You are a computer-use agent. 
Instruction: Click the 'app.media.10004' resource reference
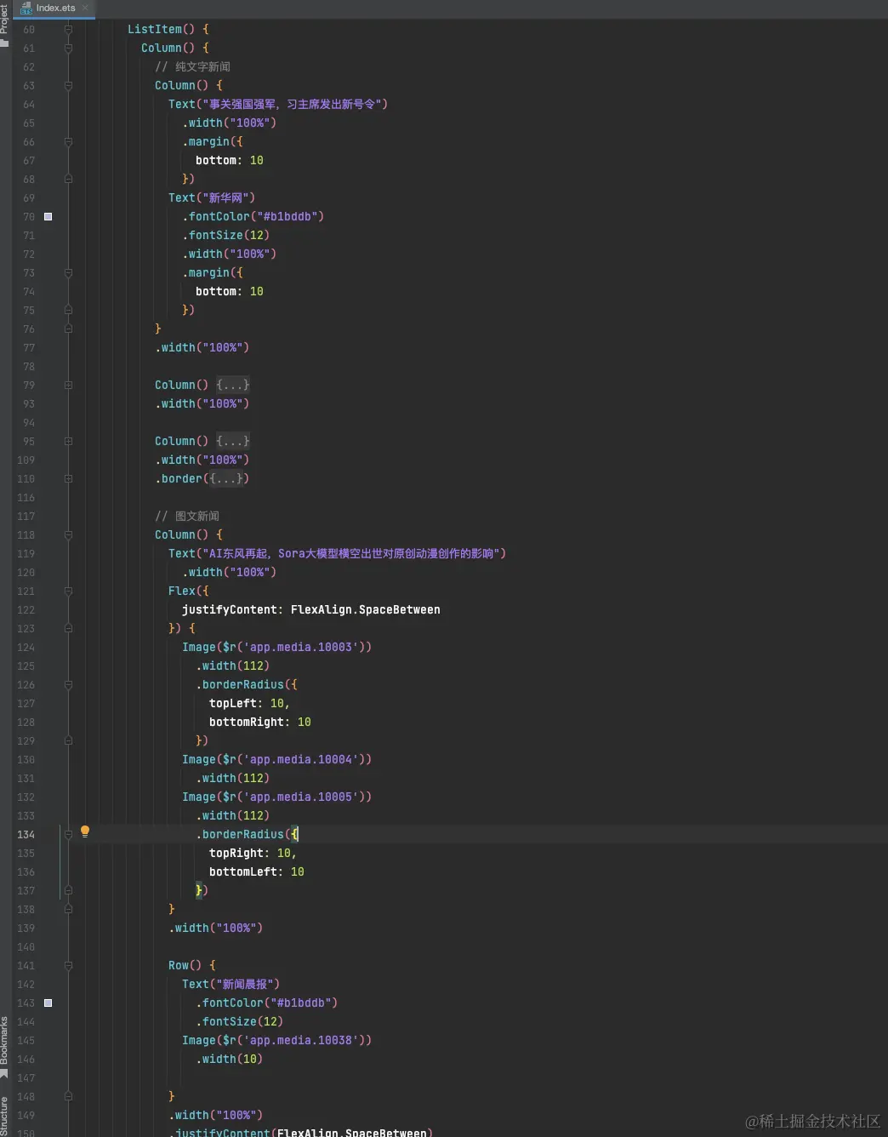pyautogui.click(x=300, y=759)
